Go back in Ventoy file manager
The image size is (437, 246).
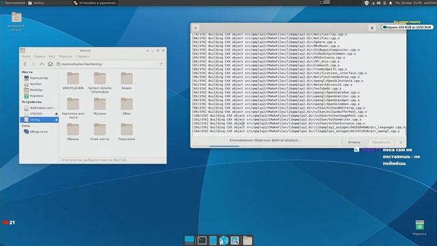tap(25, 64)
